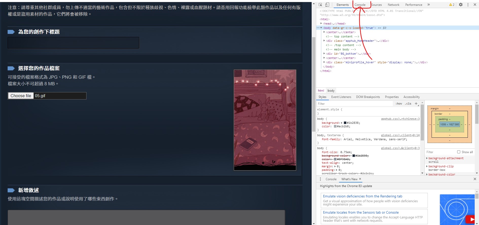Image resolution: width=479 pixels, height=225 pixels.
Task: Expand computed background-attachment property
Action: [427, 158]
